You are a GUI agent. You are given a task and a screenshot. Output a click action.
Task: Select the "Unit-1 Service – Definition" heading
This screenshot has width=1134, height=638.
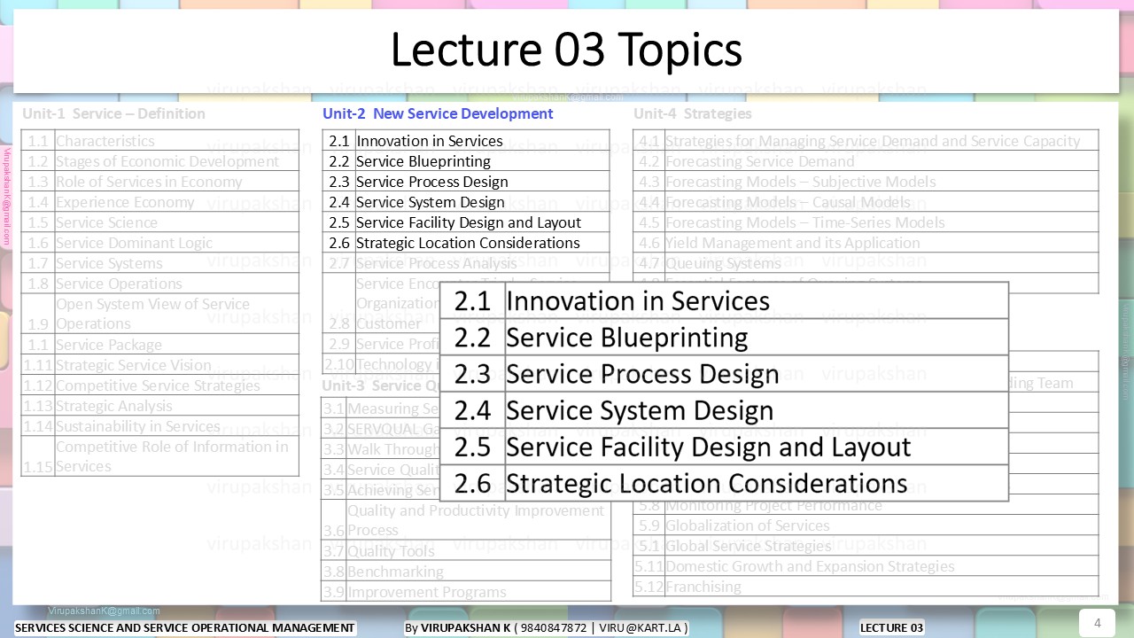[x=113, y=113]
